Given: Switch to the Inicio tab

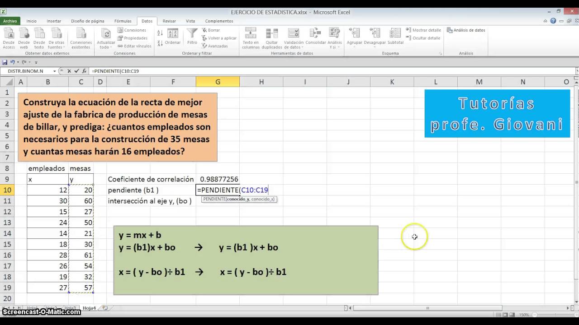Looking at the screenshot, I should [31, 21].
